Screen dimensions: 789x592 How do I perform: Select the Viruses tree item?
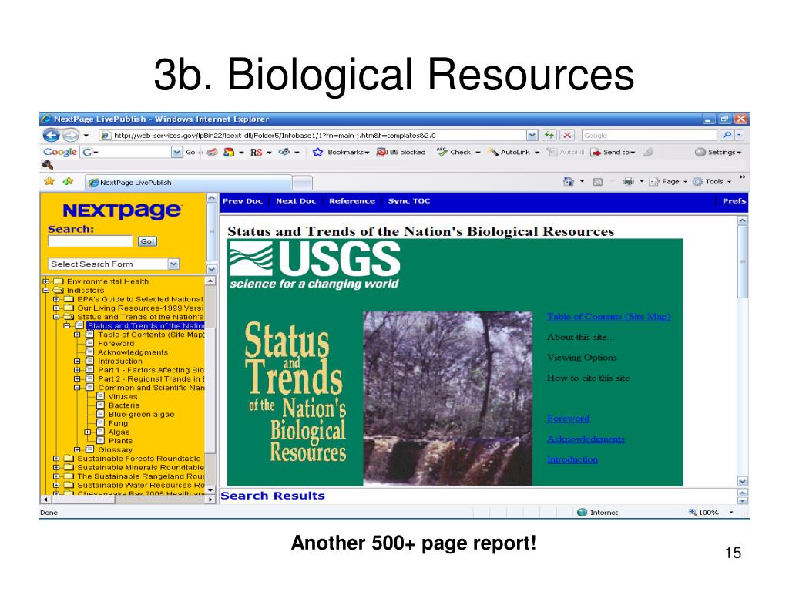pyautogui.click(x=123, y=397)
